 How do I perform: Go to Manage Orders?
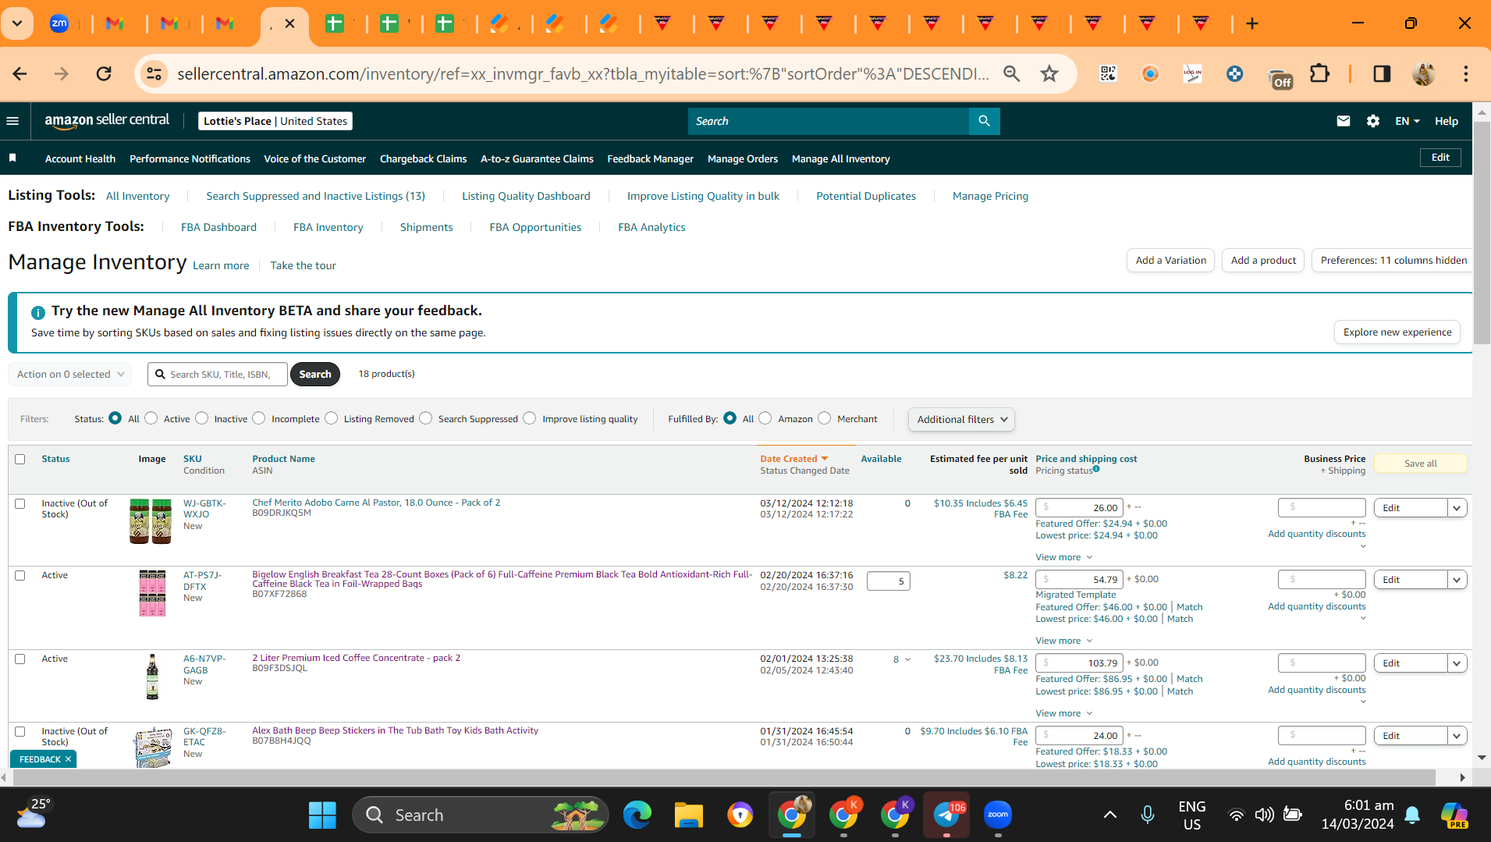[x=743, y=158]
